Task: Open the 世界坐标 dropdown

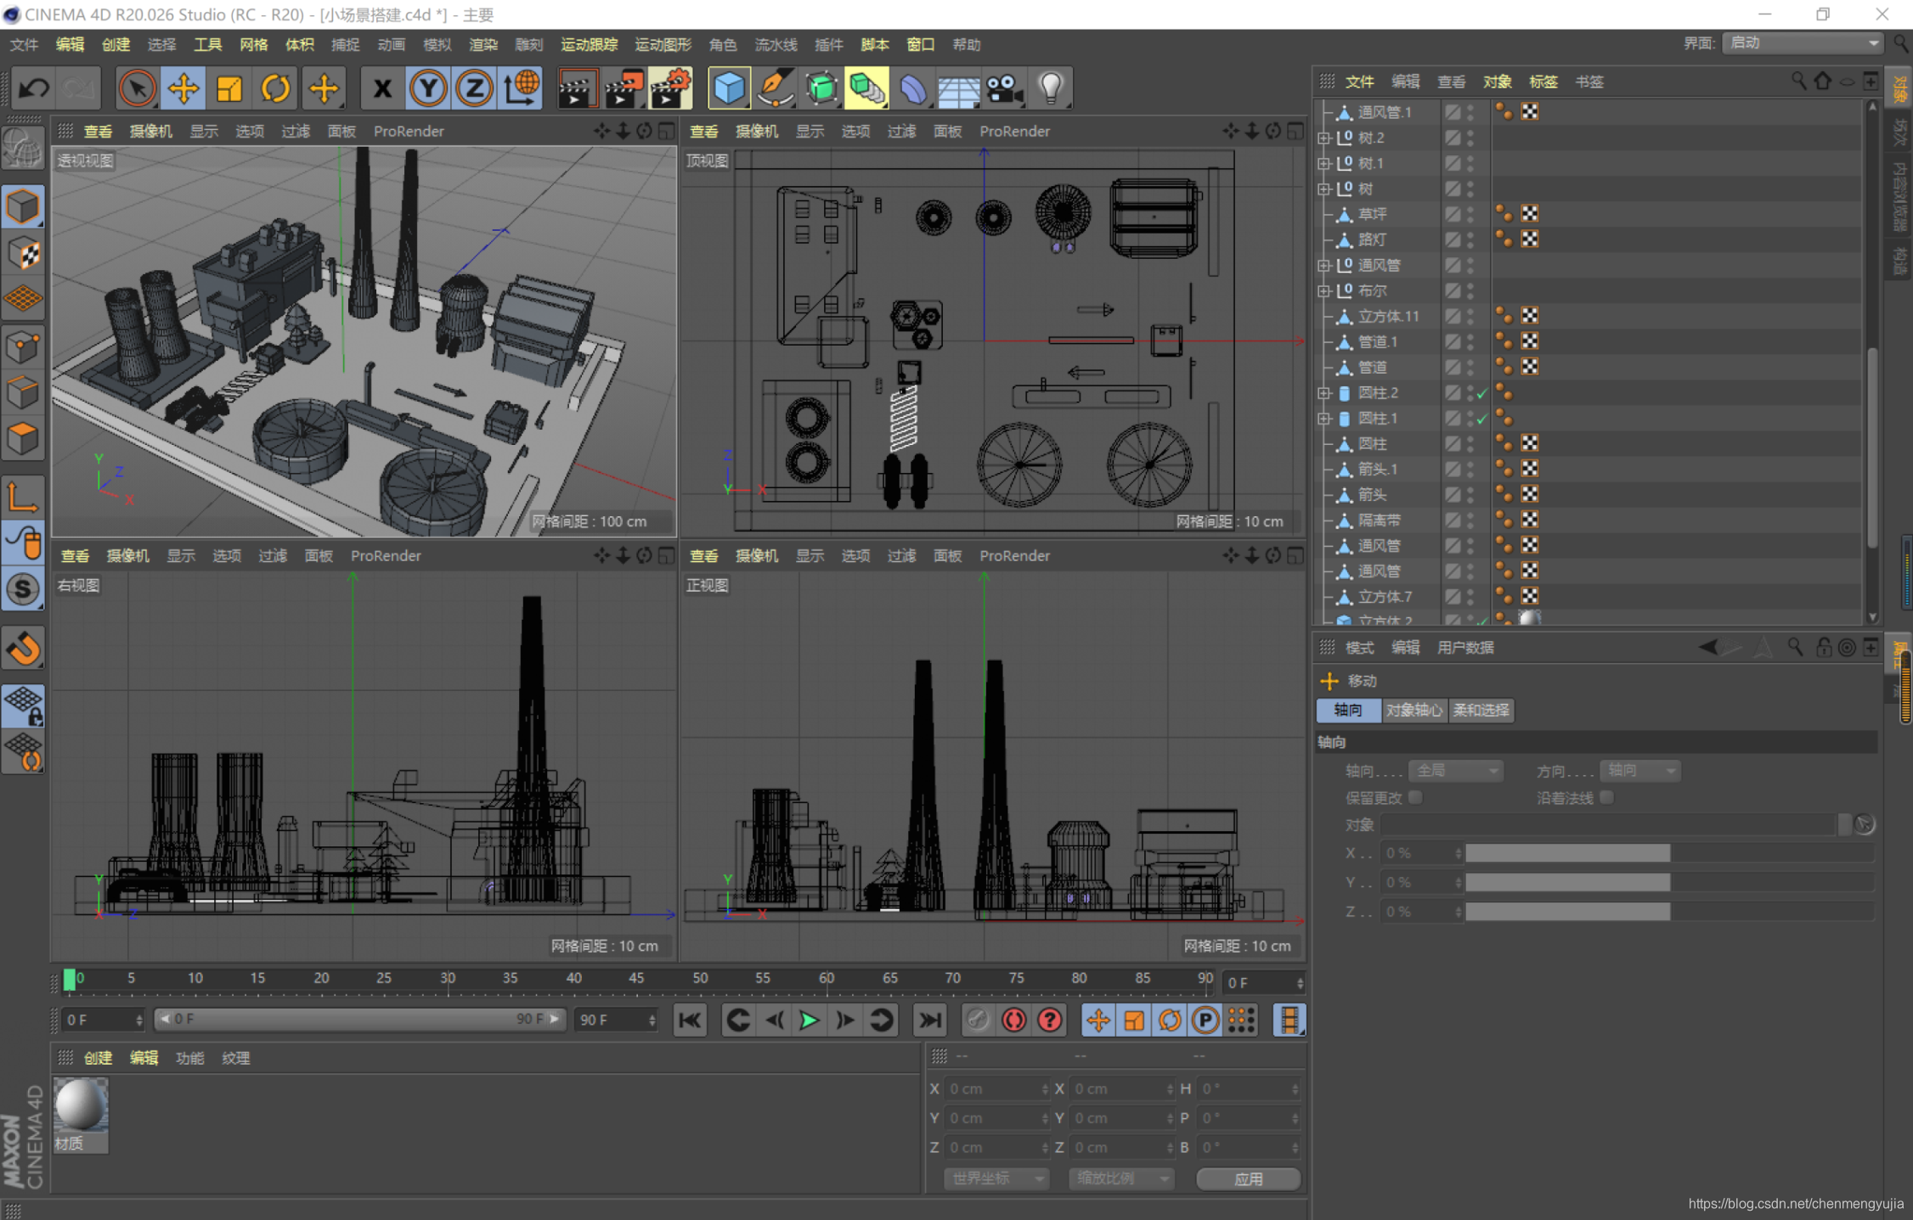Action: tap(996, 1178)
